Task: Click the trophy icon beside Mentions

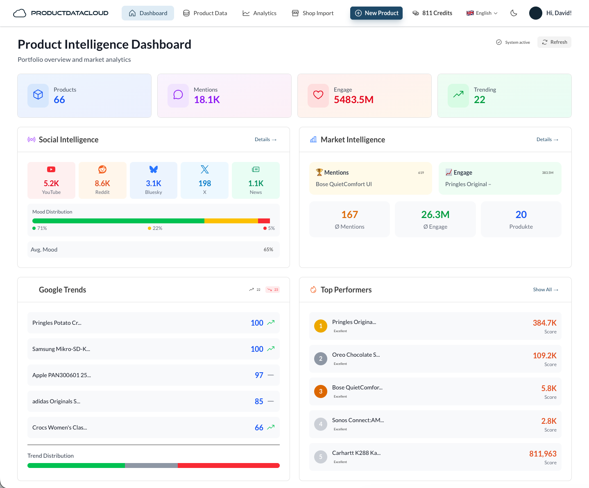Action: point(319,172)
